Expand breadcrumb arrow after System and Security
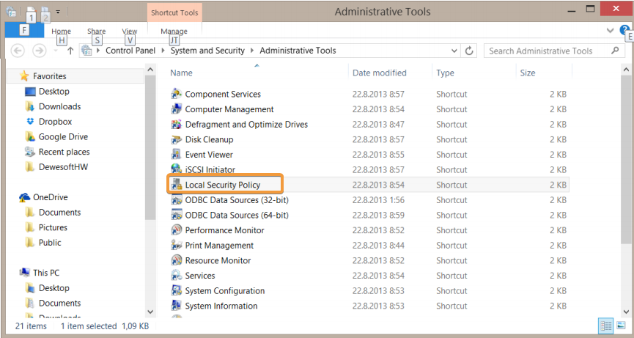Screen dimensions: 634x338 coord(252,51)
